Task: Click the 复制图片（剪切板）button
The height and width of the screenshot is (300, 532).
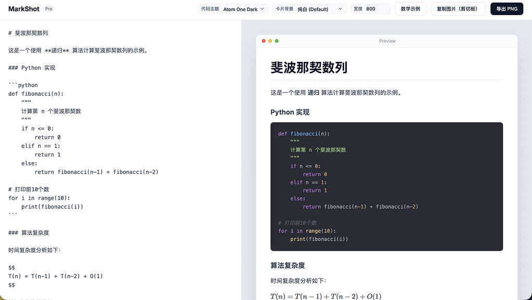Action: pos(458,9)
